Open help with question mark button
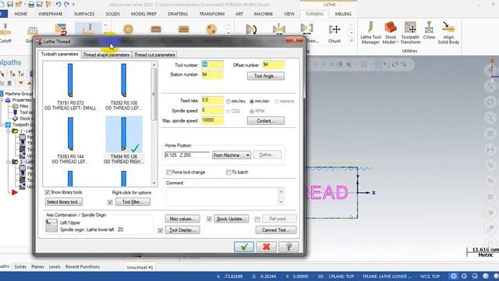The image size is (499, 281). (x=288, y=247)
